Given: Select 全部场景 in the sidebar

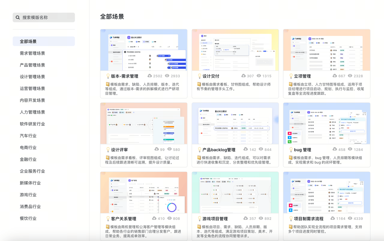Looking at the screenshot, I should (x=44, y=41).
